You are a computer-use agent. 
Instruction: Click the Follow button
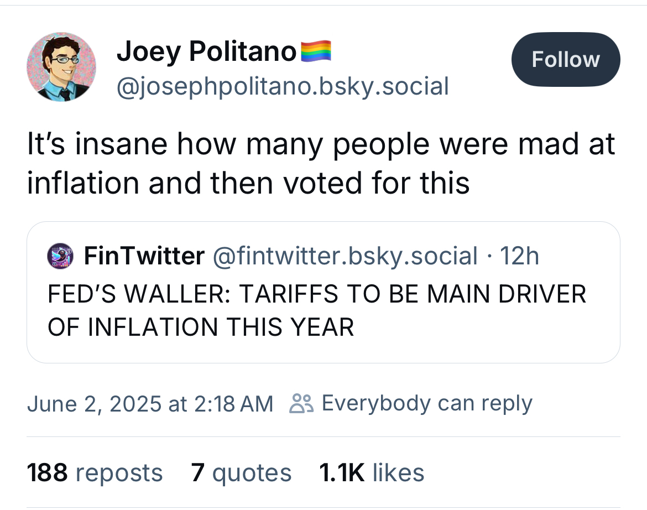click(x=565, y=60)
